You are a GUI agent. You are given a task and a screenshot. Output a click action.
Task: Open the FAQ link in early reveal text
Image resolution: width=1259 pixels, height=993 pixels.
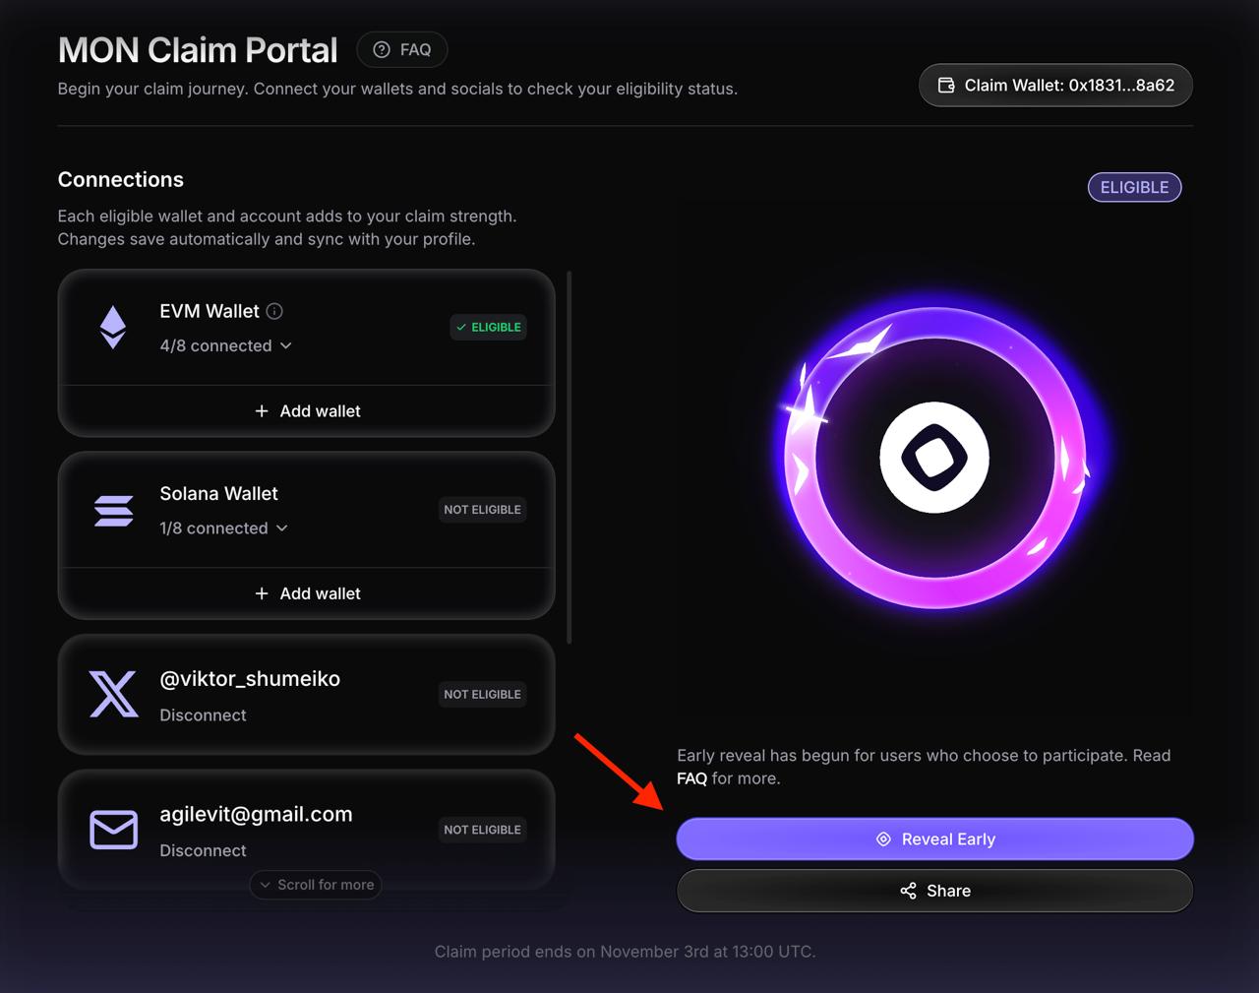coord(691,778)
